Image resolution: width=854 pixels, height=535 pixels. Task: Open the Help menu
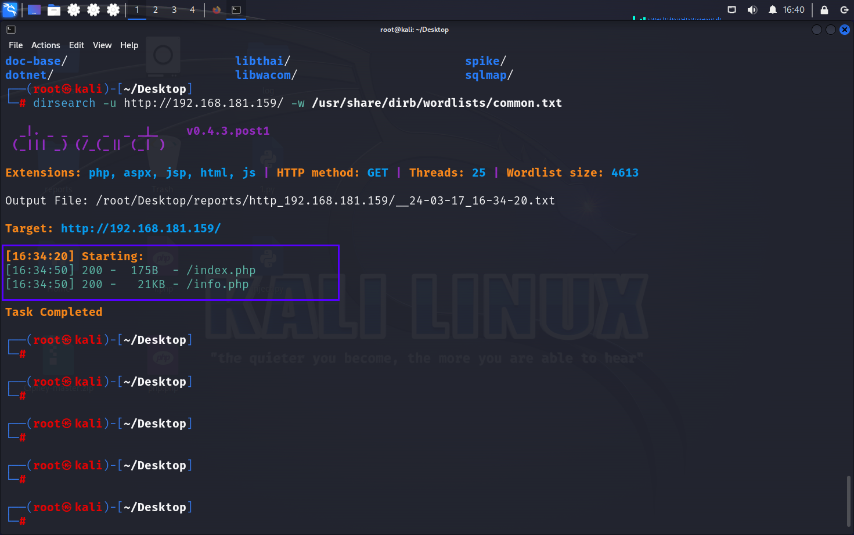[x=129, y=45]
